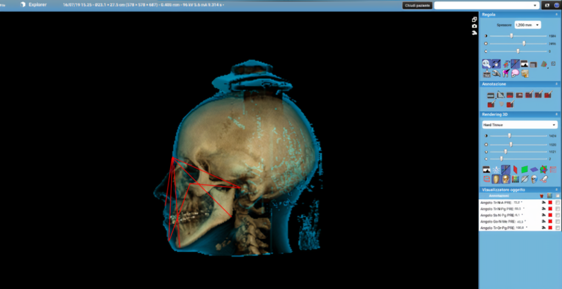Open the File menu
The image size is (562, 289).
tap(3, 5)
